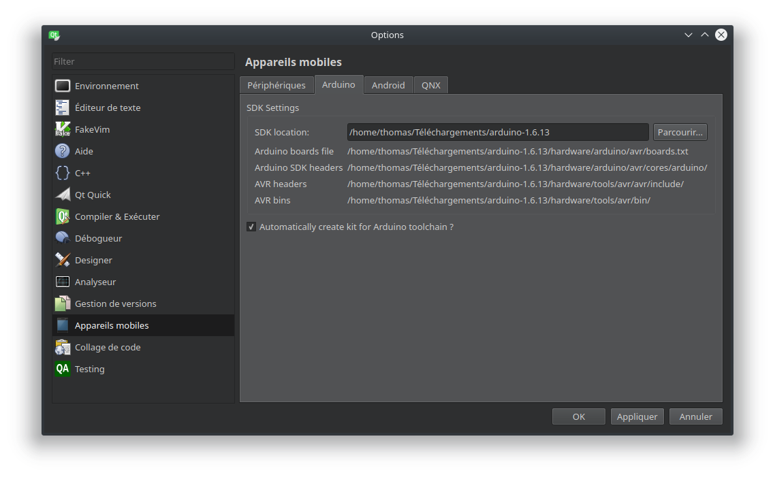Screen dimensions: 775x477
Task: Click the AVR headers path text
Action: tap(515, 184)
